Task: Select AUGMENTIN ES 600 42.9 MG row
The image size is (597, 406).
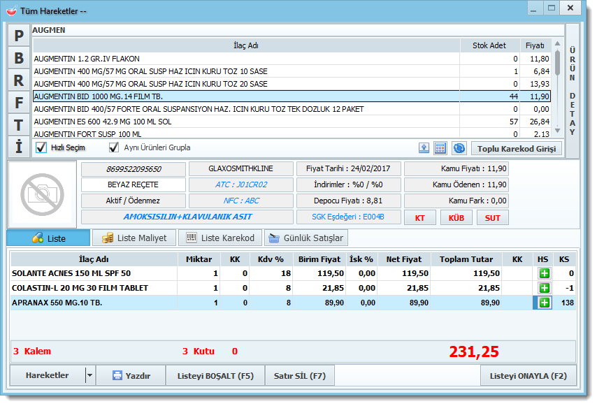Action: 292,122
